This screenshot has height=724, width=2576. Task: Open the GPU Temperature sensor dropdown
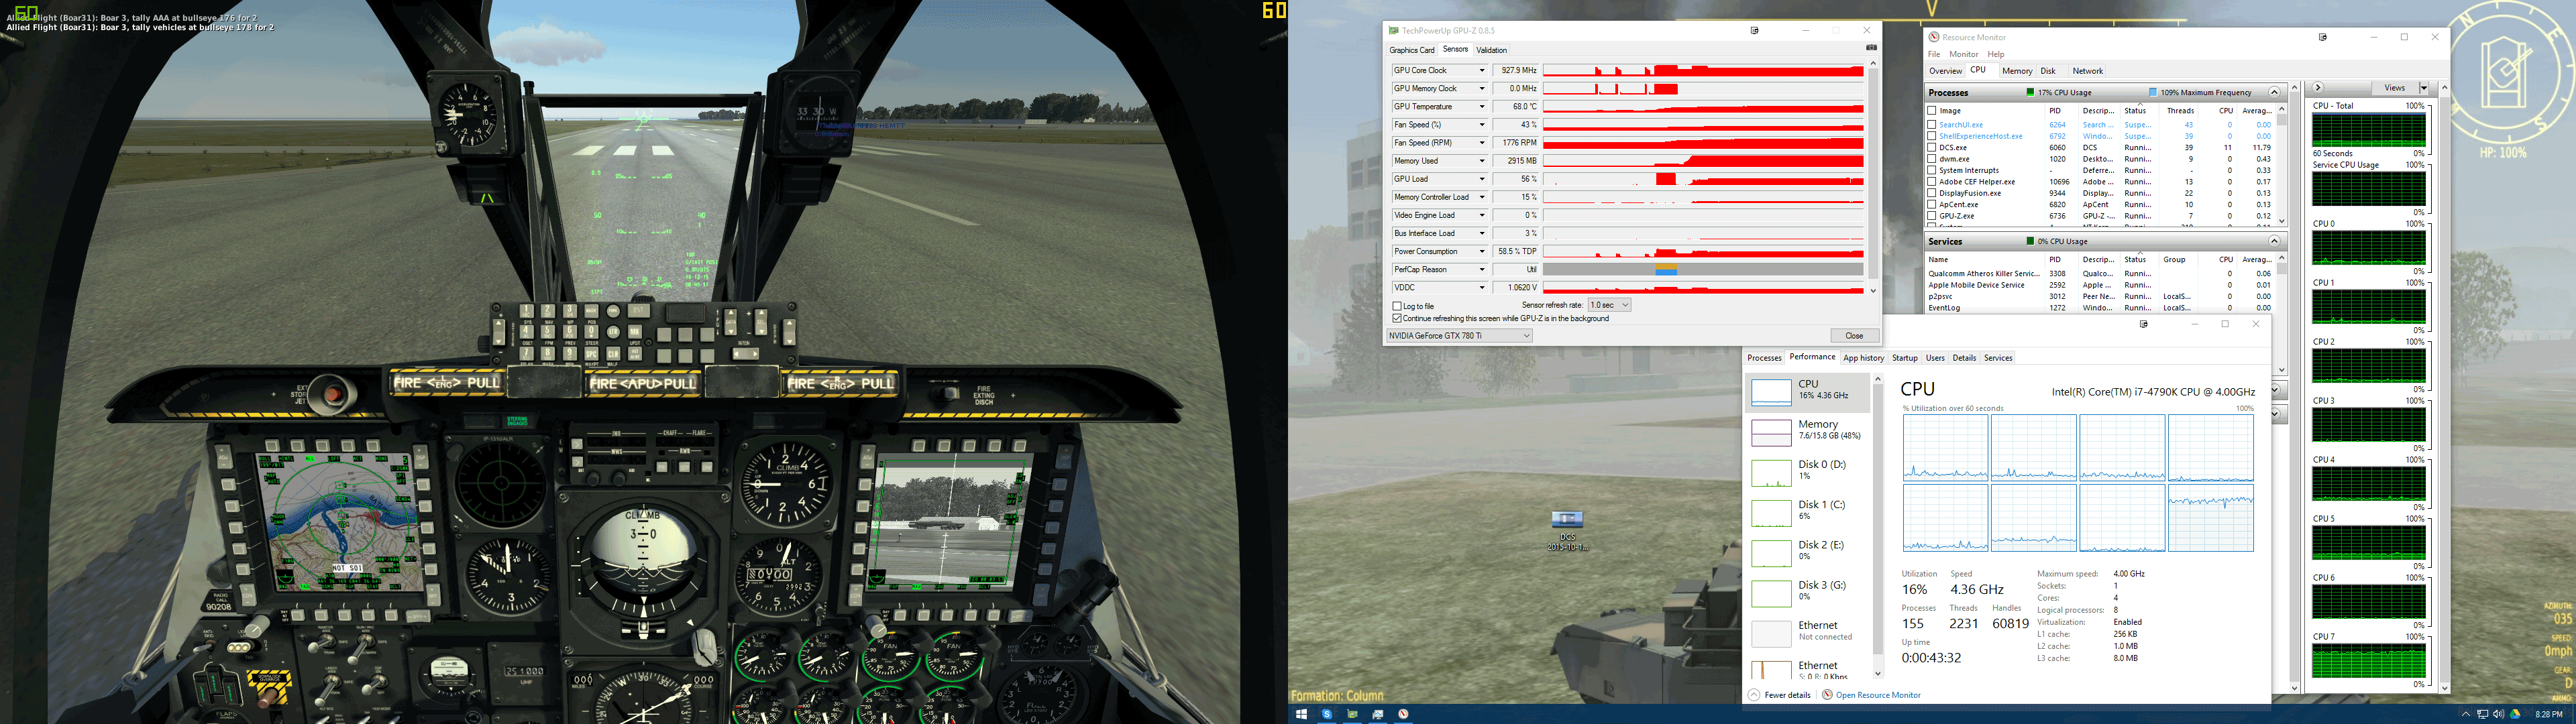point(1482,107)
